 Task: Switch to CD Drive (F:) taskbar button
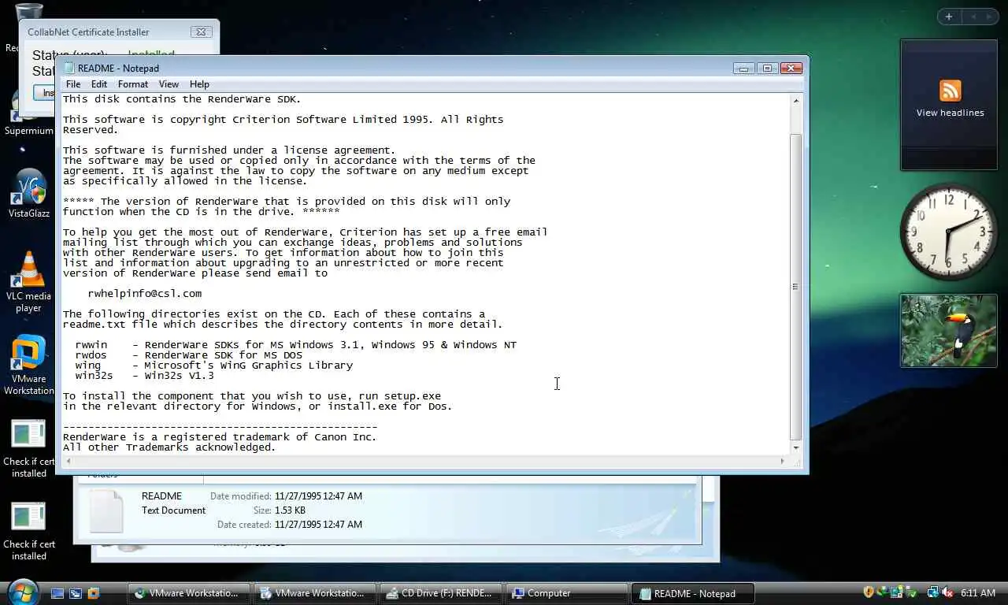pos(440,593)
